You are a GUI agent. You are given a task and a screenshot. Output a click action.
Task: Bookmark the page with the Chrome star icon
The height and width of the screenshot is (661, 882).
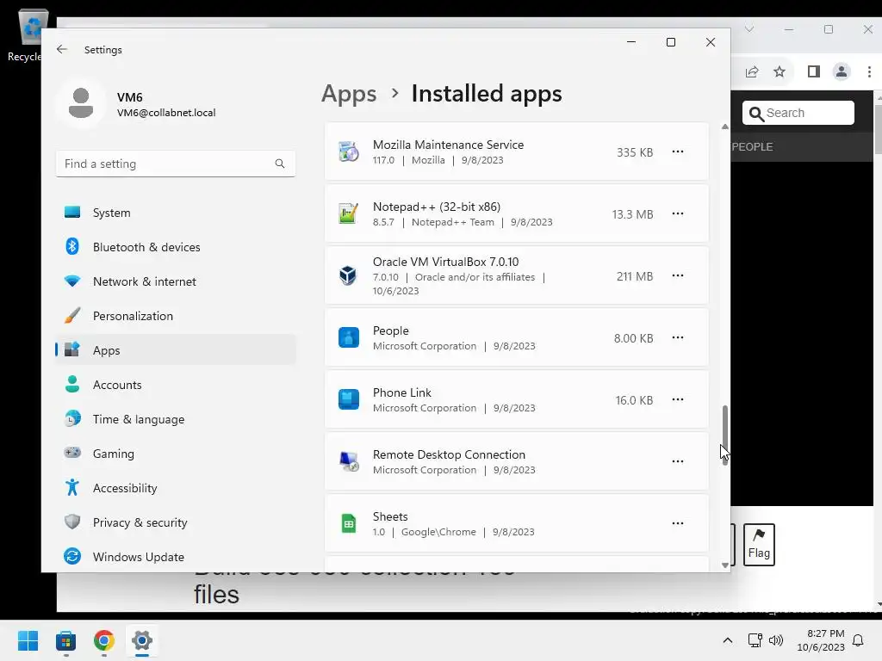pyautogui.click(x=779, y=71)
